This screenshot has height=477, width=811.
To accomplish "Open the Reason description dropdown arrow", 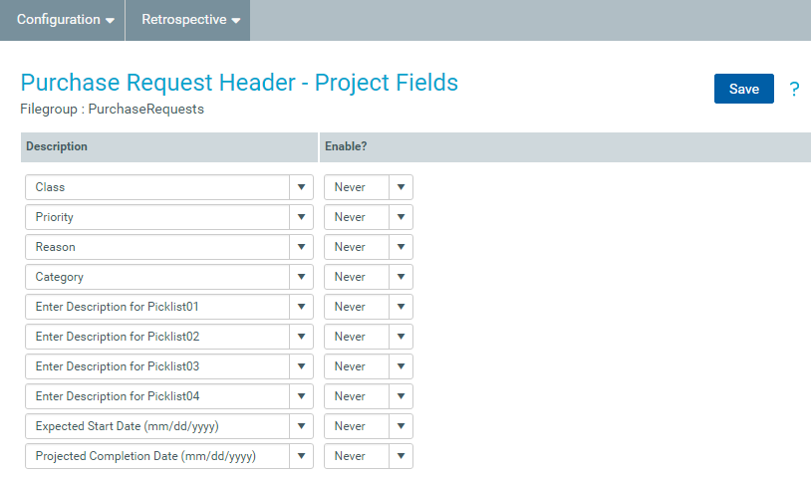I will click(301, 247).
